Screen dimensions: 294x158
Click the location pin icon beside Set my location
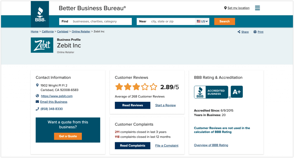[x=225, y=8]
